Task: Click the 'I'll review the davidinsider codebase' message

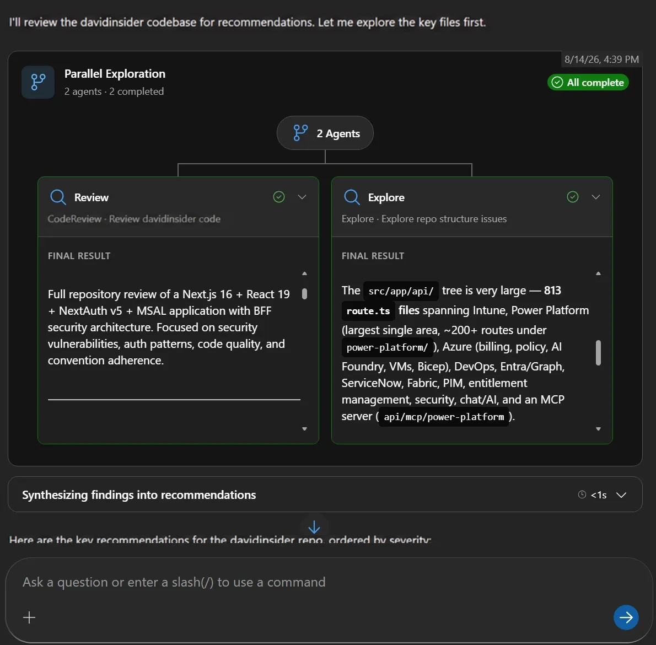Action: click(x=248, y=22)
